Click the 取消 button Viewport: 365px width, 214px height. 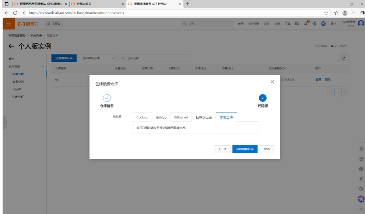(267, 149)
